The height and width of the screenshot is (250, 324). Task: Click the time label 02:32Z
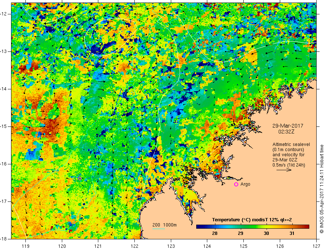coord(286,132)
